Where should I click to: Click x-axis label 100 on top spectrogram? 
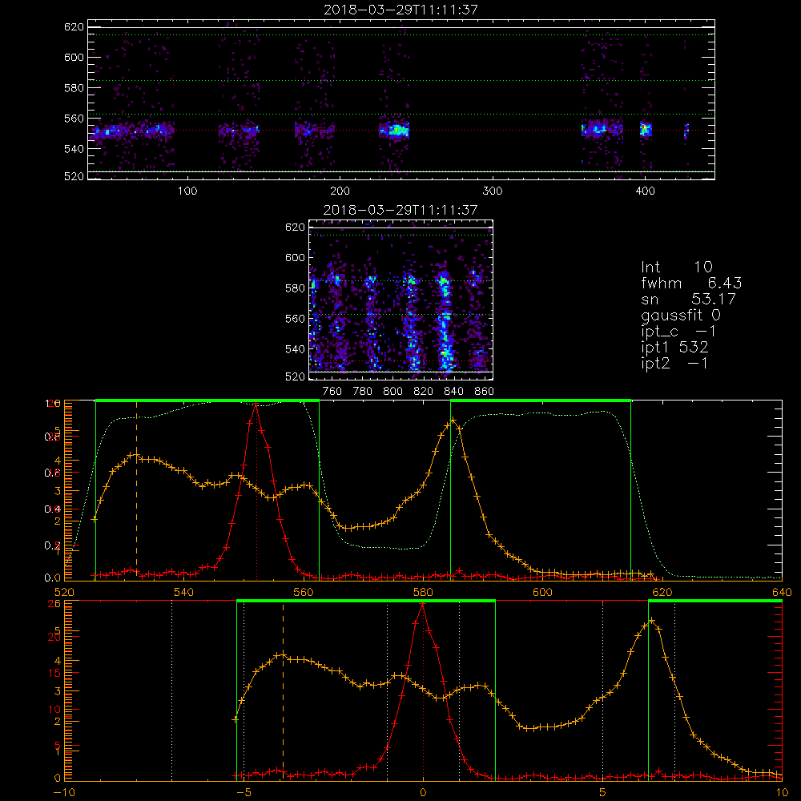coord(187,191)
